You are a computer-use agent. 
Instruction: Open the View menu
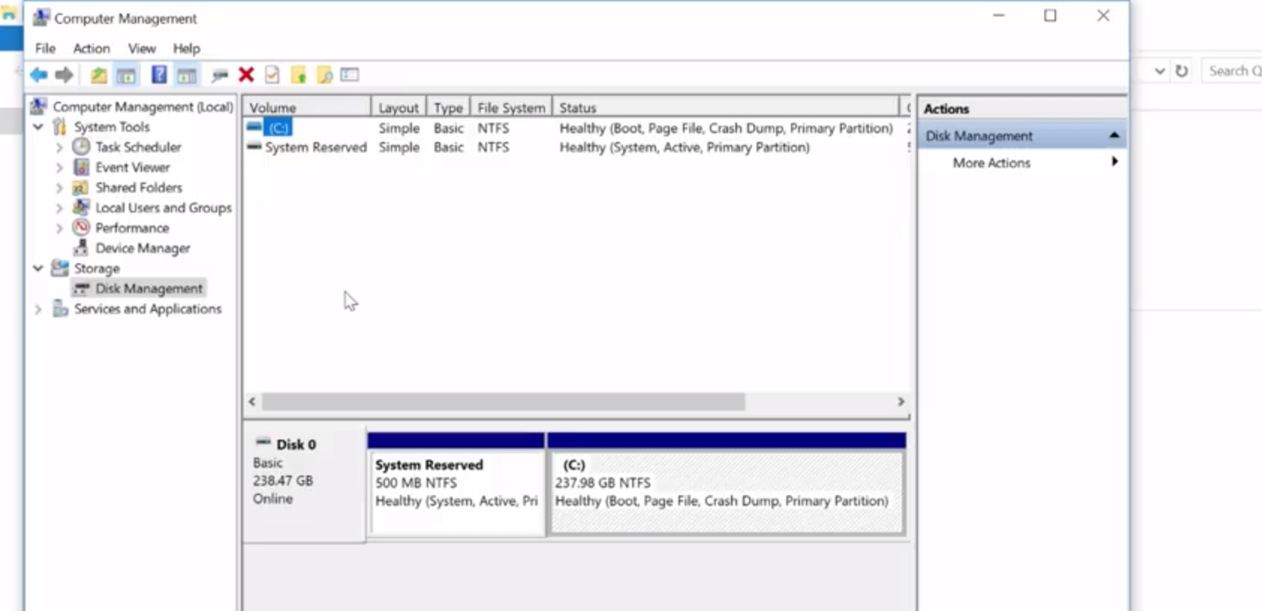tap(142, 49)
